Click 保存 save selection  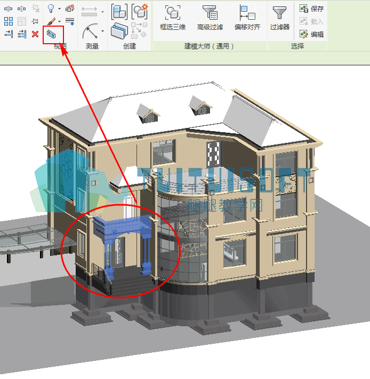tap(311, 9)
